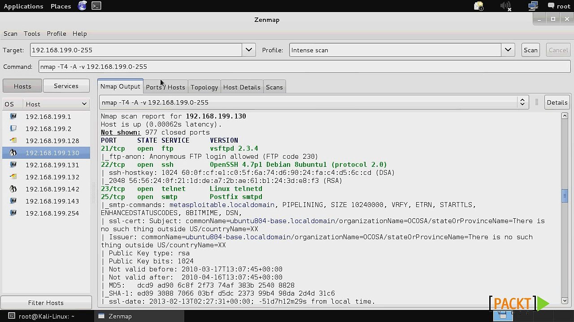This screenshot has width=574, height=322.
Task: Click the '25/tcp open smtp' output line
Action: pyautogui.click(x=182, y=197)
